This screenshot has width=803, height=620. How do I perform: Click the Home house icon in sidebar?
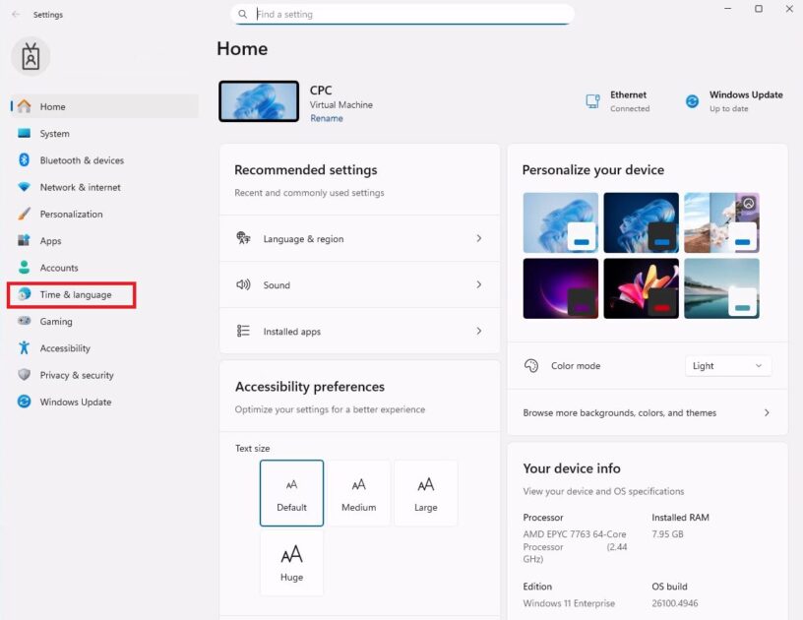(24, 106)
